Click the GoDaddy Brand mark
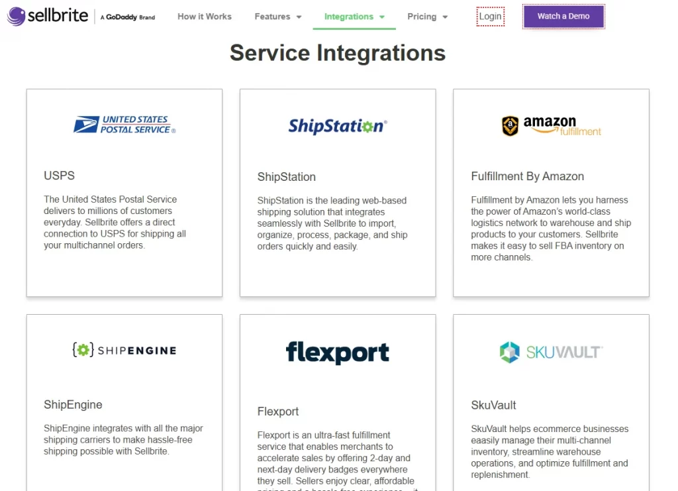The height and width of the screenshot is (491, 678). (128, 17)
